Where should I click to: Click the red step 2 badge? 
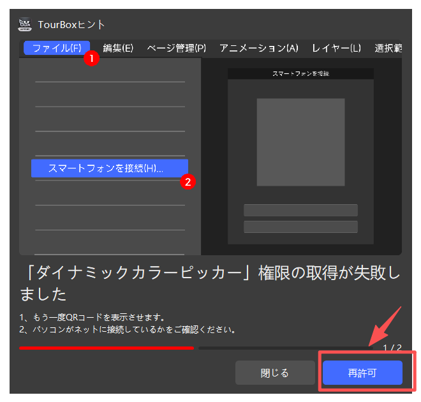[188, 182]
